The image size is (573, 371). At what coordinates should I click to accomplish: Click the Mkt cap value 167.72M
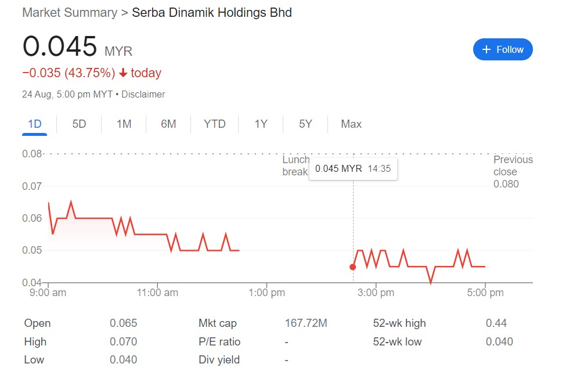pyautogui.click(x=306, y=323)
